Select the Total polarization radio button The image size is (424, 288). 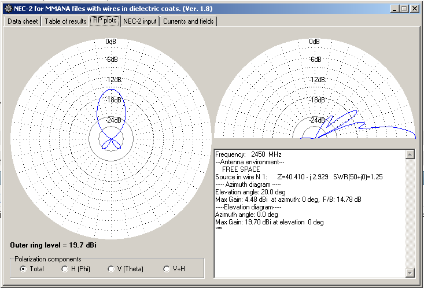point(23,269)
